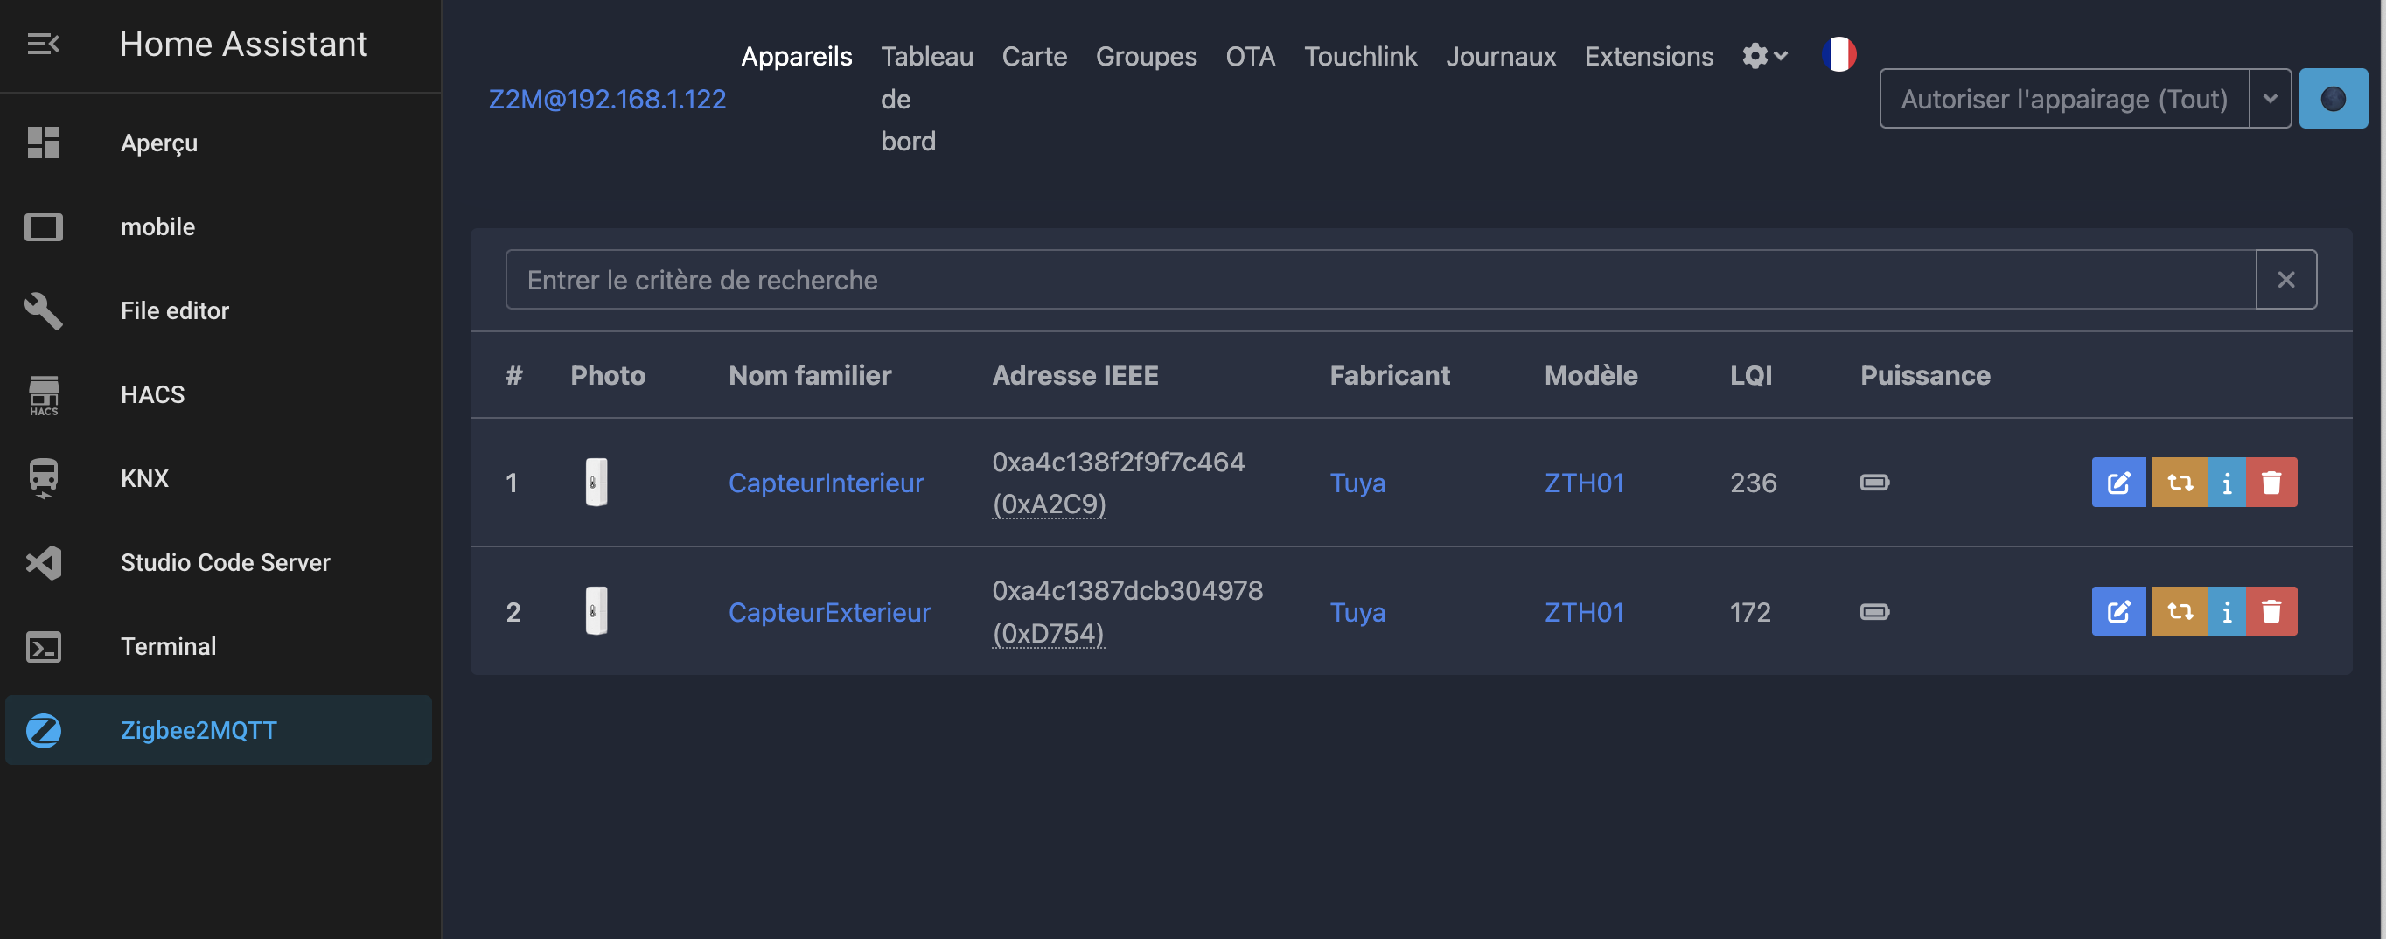Click the Home Assistant title
This screenshot has width=2386, height=939.
(244, 44)
